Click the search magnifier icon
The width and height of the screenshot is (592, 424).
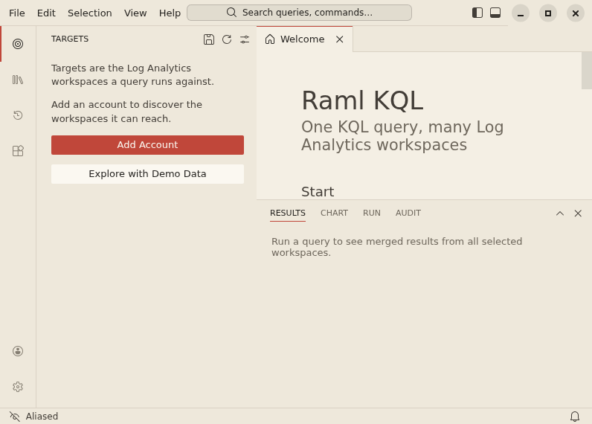231,13
